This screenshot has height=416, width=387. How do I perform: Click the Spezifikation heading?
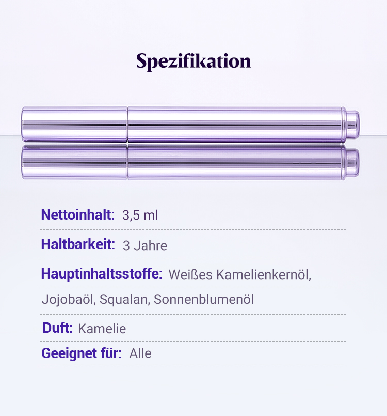tap(193, 61)
